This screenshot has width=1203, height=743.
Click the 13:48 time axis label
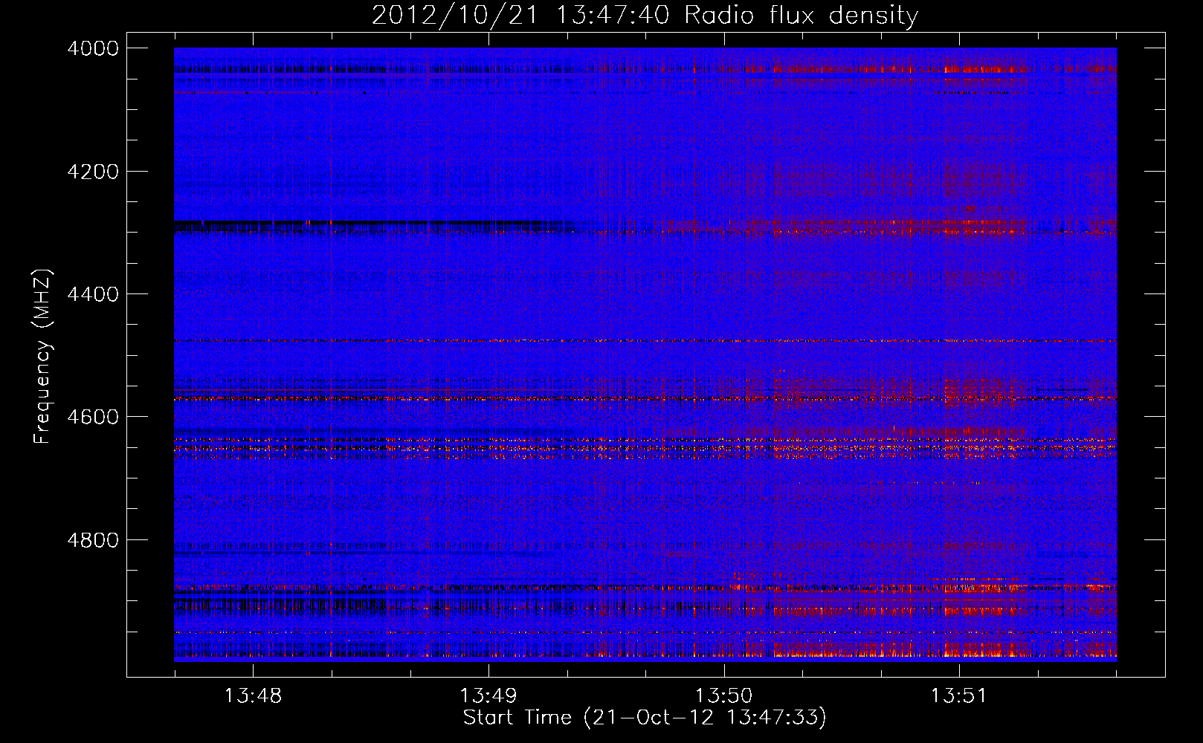point(253,696)
